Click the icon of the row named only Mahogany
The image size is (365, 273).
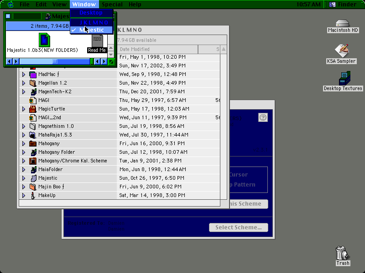33,143
